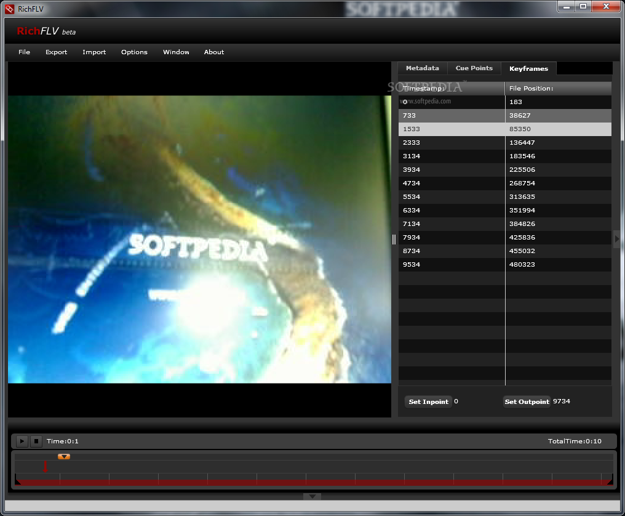Select the Keyframes tab

point(528,68)
